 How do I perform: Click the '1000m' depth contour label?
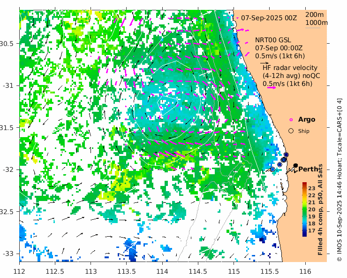317,23
